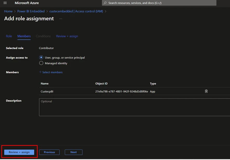The width and height of the screenshot is (230, 160).
Task: Click the Contributor selected role value
Action: 46,48
